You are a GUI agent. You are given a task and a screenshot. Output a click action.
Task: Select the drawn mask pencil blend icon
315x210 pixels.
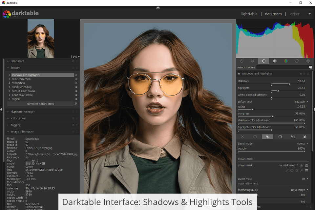tap(268, 136)
